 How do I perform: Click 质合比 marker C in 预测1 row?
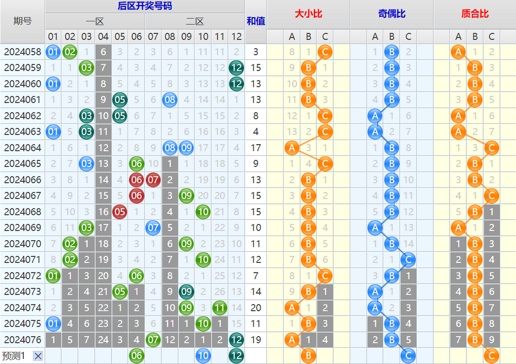[x=492, y=356]
